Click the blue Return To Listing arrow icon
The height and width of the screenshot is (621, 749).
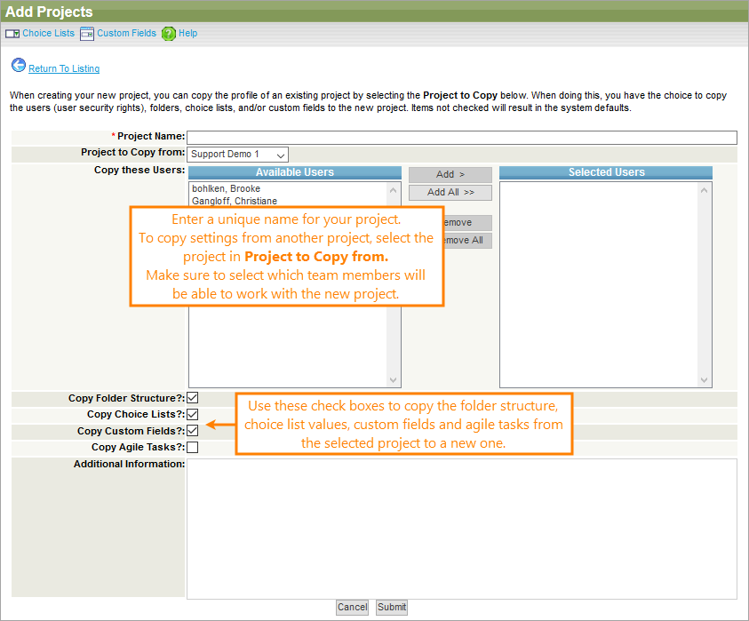[18, 65]
